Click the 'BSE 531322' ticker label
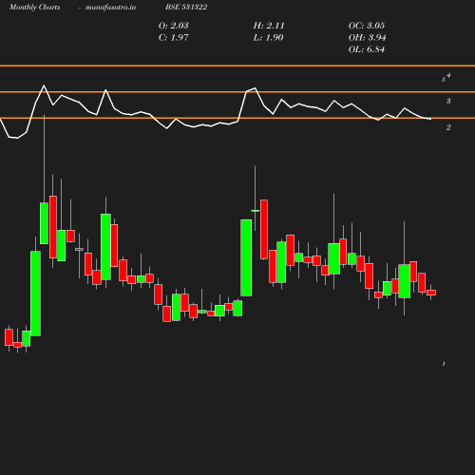 (x=186, y=7)
